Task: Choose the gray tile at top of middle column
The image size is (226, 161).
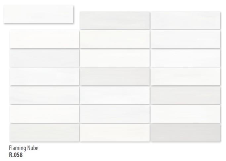Action: coord(115,20)
